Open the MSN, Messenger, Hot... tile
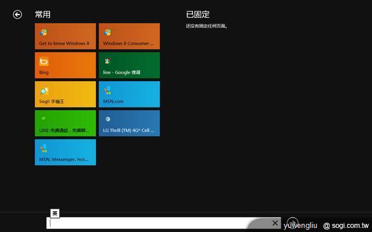 pos(65,152)
